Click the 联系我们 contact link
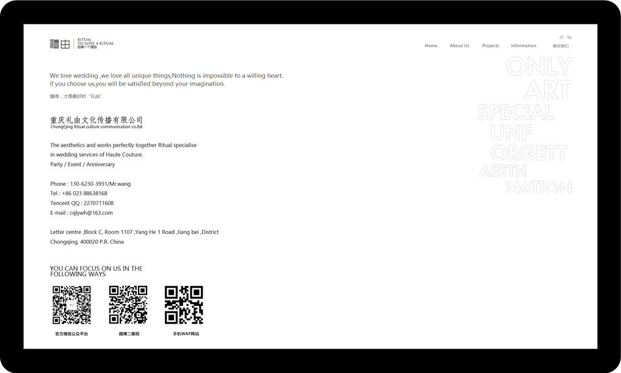This screenshot has height=373, width=621. pos(560,46)
